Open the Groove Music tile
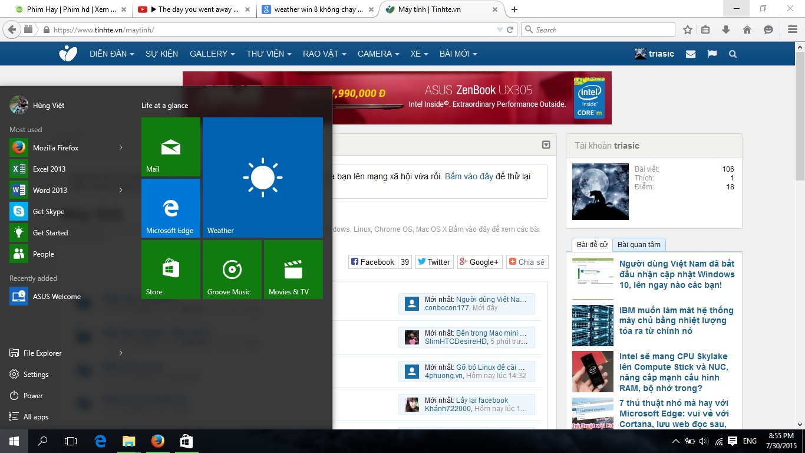Viewport: 805px width, 453px height. coord(232,270)
